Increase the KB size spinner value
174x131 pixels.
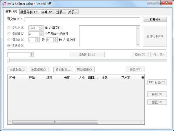tap(41, 27)
